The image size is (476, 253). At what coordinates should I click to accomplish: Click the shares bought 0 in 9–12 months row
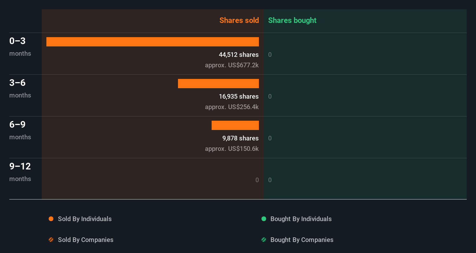pyautogui.click(x=270, y=180)
